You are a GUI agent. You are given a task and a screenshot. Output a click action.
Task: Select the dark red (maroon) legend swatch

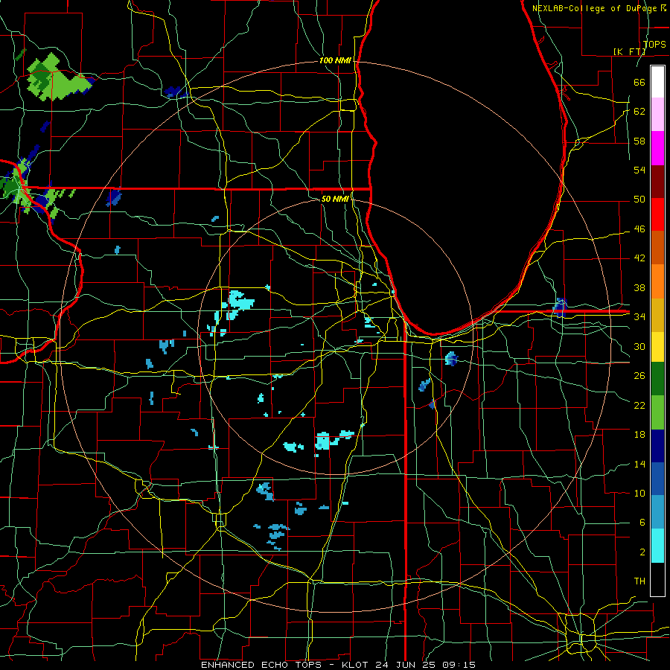coord(657,181)
